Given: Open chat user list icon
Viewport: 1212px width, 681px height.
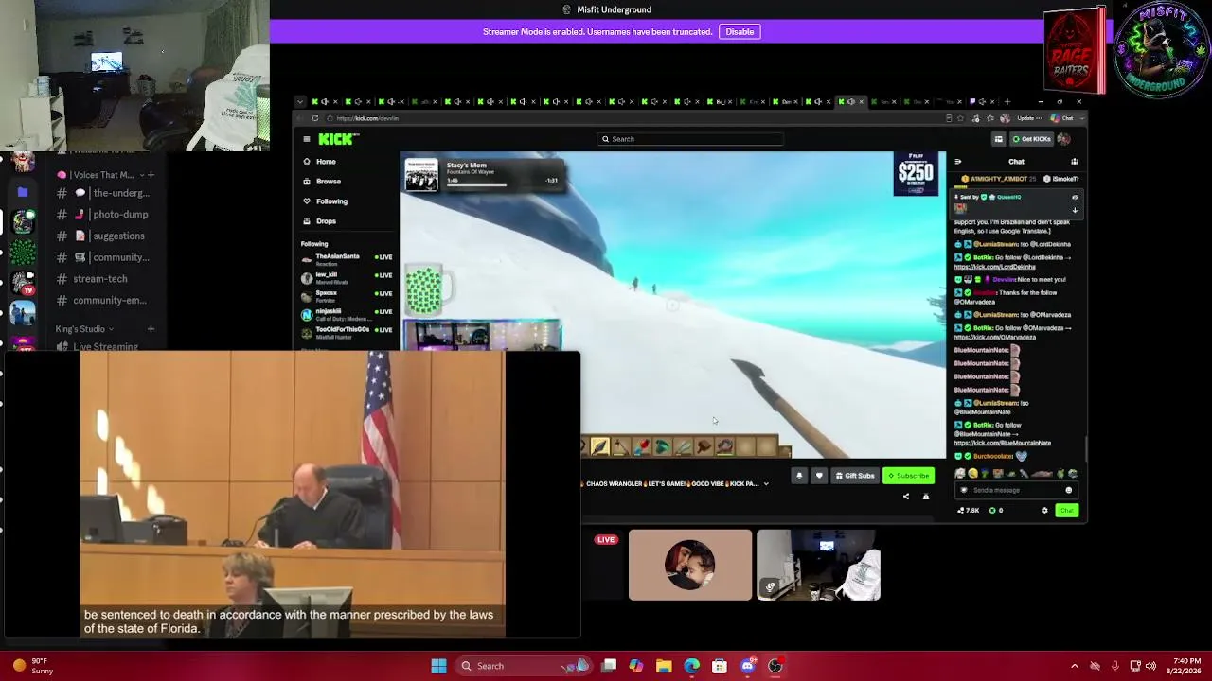Looking at the screenshot, I should [1074, 162].
